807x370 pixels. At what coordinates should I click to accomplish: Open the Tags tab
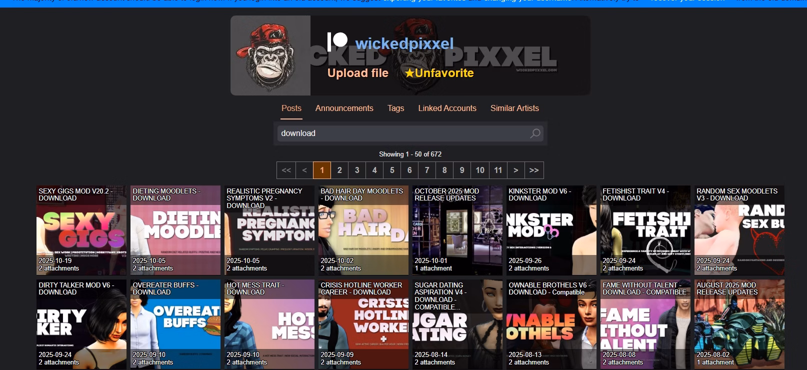(x=396, y=108)
